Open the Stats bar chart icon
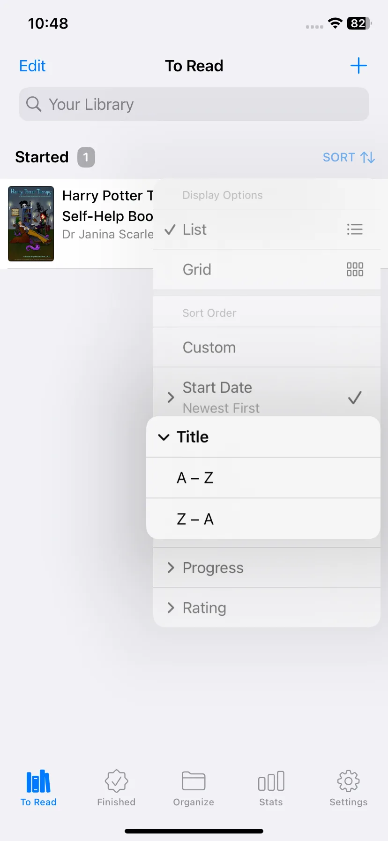This screenshot has width=388, height=841. (271, 781)
